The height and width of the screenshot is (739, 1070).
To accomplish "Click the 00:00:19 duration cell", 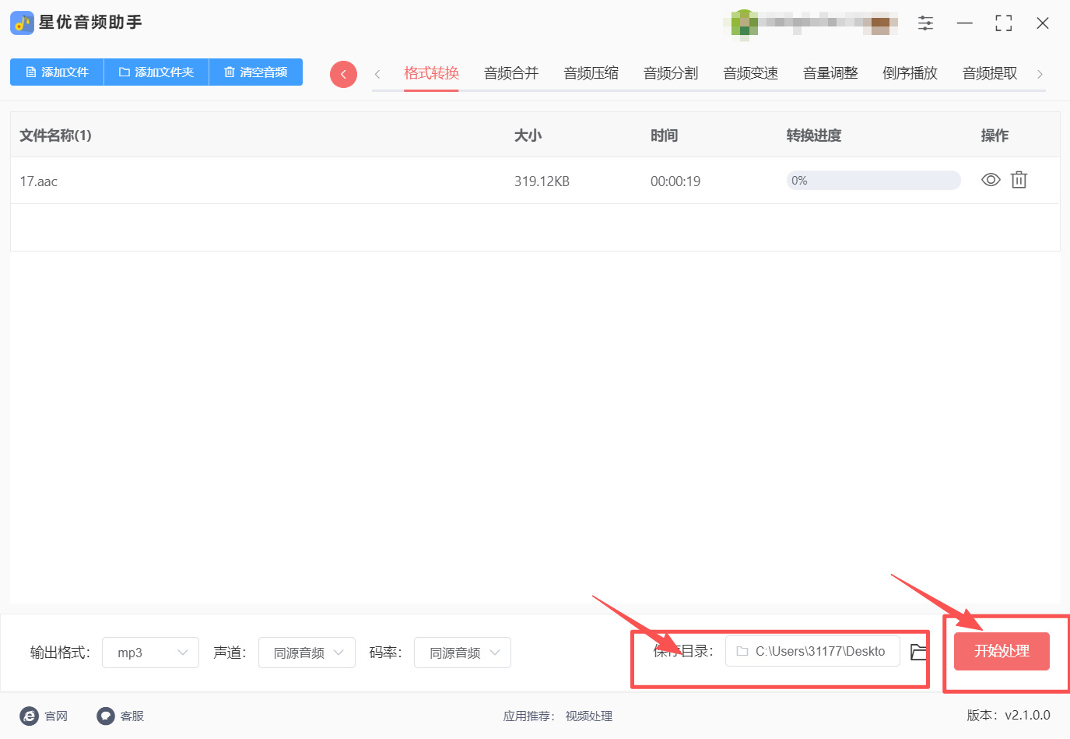I will (x=675, y=181).
